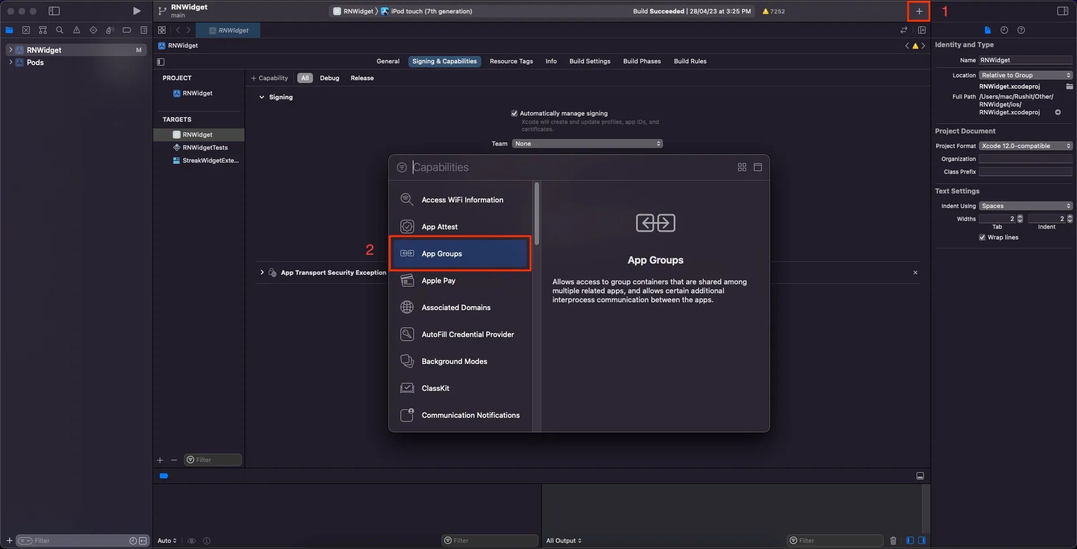This screenshot has width=1077, height=549.
Task: Remove the App Transport Security Exception capability
Action: pos(915,273)
